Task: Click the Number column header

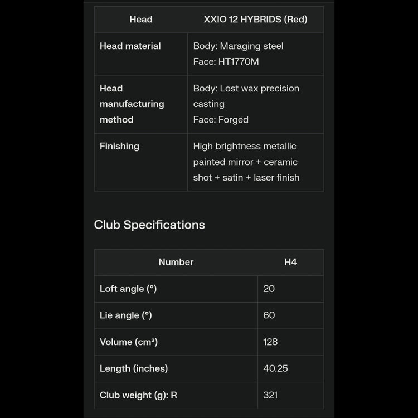Action: tap(176, 262)
